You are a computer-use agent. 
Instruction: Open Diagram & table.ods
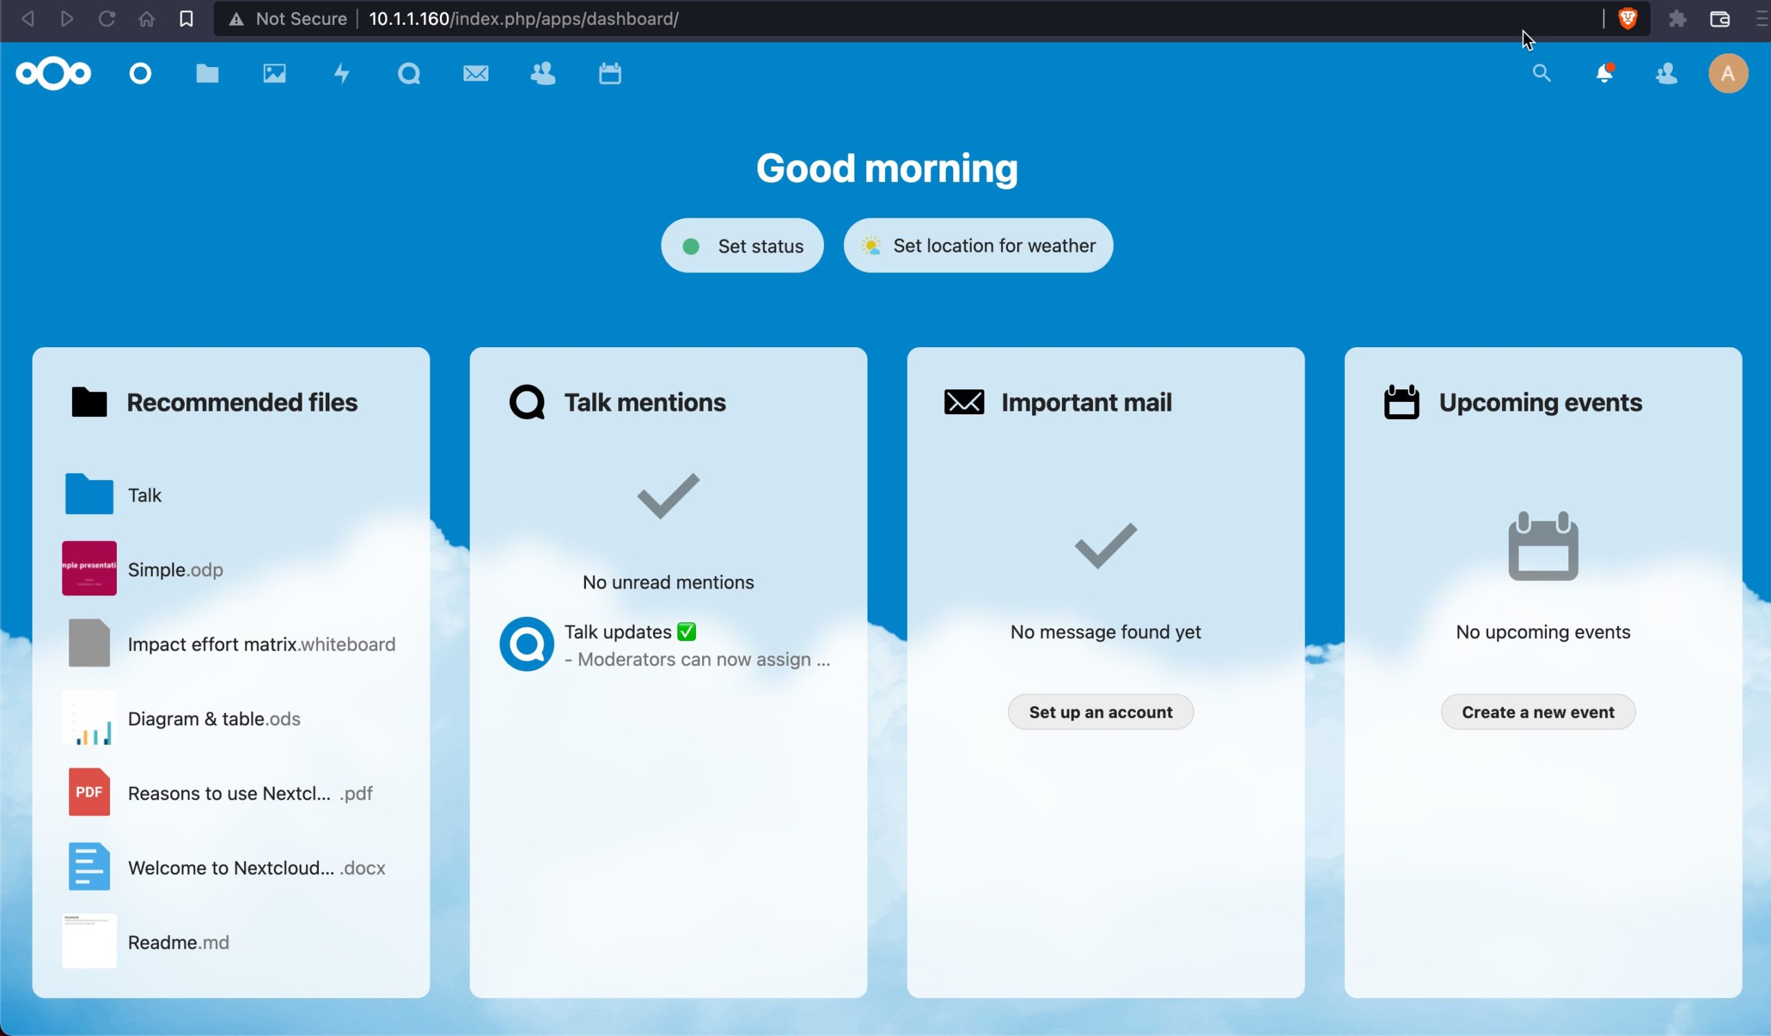[230, 719]
